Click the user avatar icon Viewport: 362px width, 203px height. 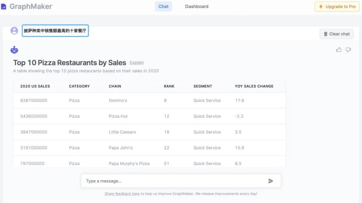(x=14, y=31)
